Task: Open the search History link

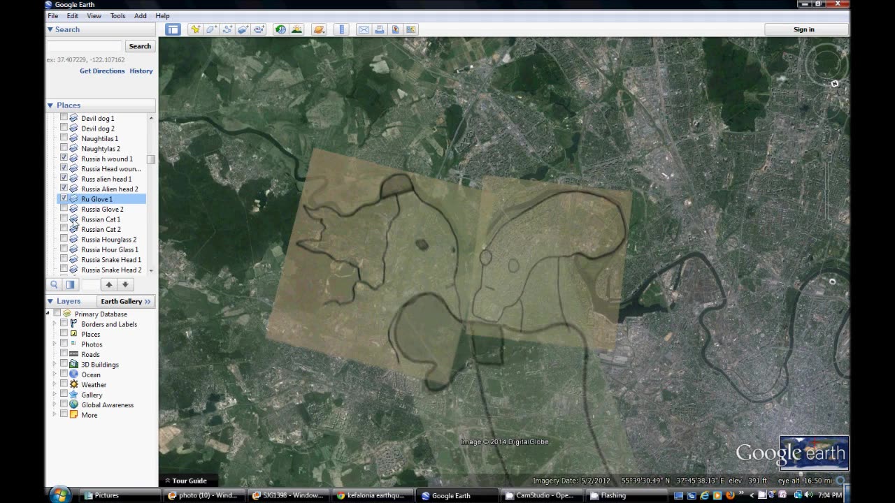Action: [141, 71]
